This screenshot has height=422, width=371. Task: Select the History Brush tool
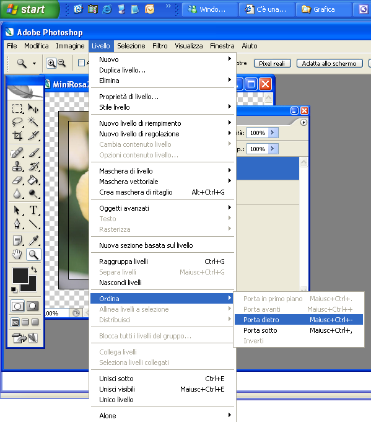pos(33,166)
